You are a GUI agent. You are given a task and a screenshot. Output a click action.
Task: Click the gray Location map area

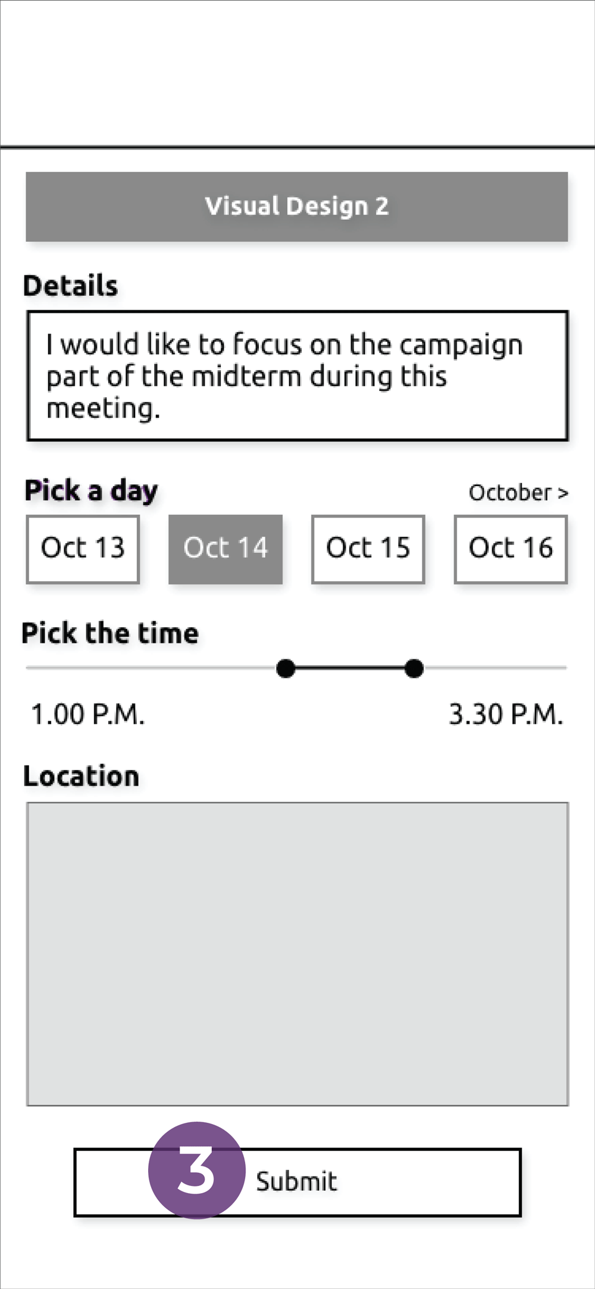tap(297, 954)
